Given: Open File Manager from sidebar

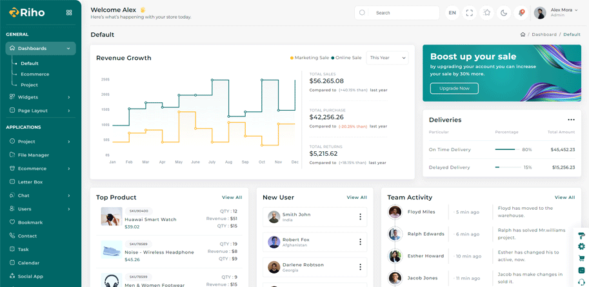Looking at the screenshot, I should (34, 155).
